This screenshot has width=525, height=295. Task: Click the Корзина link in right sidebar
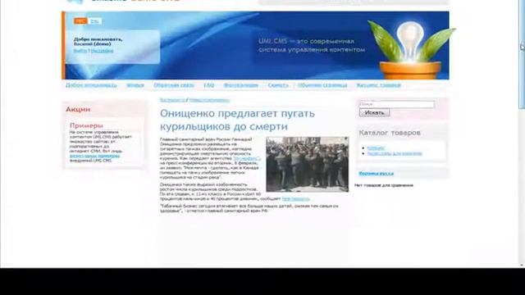(x=376, y=173)
